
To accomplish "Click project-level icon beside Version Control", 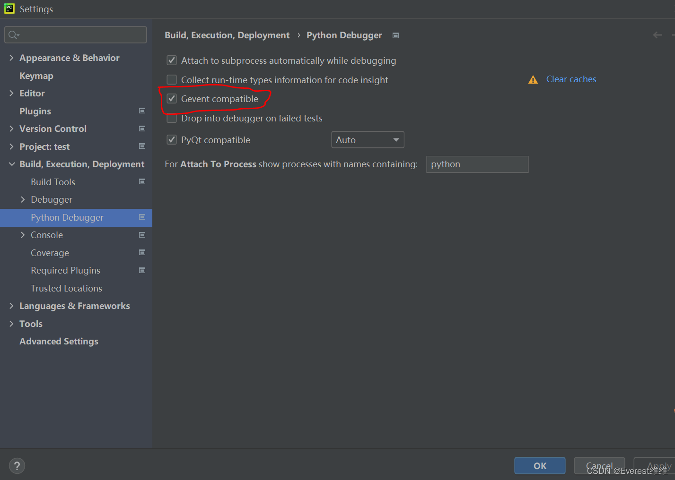I will (x=142, y=129).
